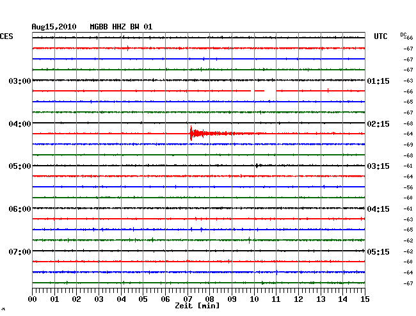Click the 03:15 UTC time label
This screenshot has width=416, height=316.
tap(378, 166)
